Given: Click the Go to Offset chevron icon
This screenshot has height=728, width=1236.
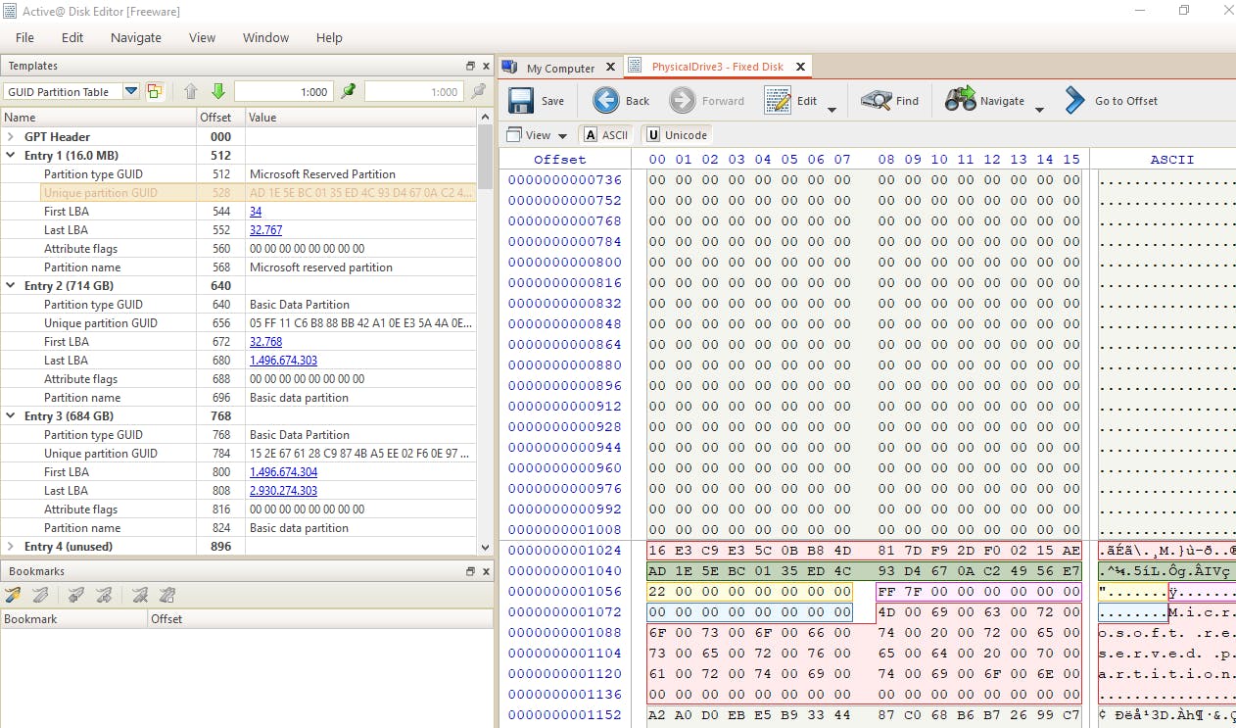Looking at the screenshot, I should [1074, 101].
